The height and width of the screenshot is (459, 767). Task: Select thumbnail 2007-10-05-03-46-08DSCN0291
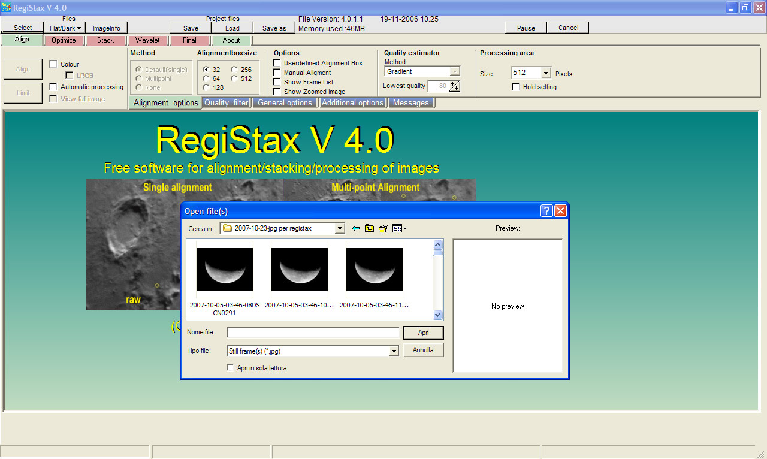click(225, 278)
